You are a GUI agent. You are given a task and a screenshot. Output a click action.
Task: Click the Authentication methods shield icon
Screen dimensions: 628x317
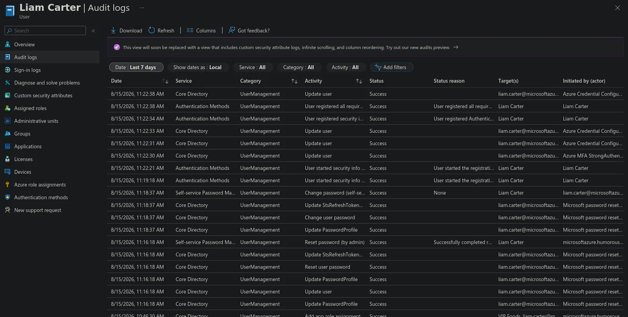click(x=7, y=197)
